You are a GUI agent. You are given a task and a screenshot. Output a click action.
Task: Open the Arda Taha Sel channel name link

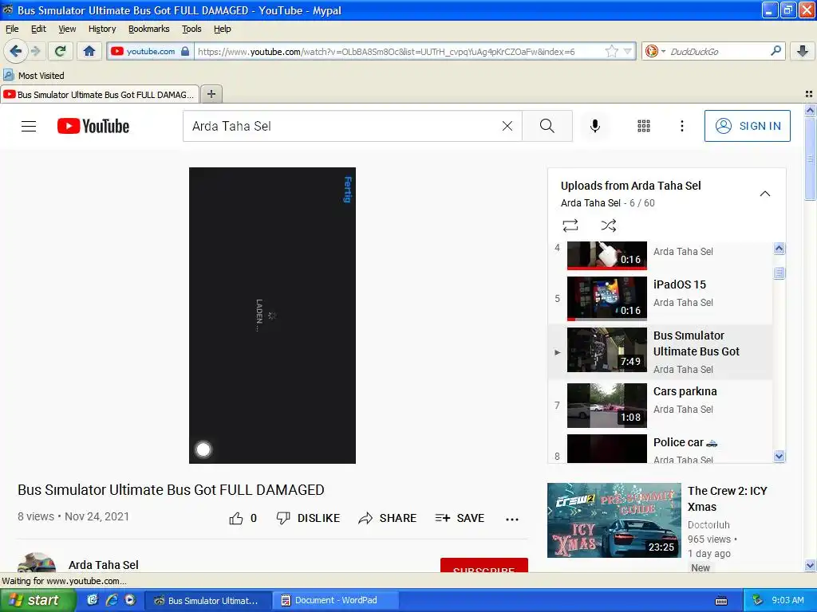pyautogui.click(x=104, y=565)
